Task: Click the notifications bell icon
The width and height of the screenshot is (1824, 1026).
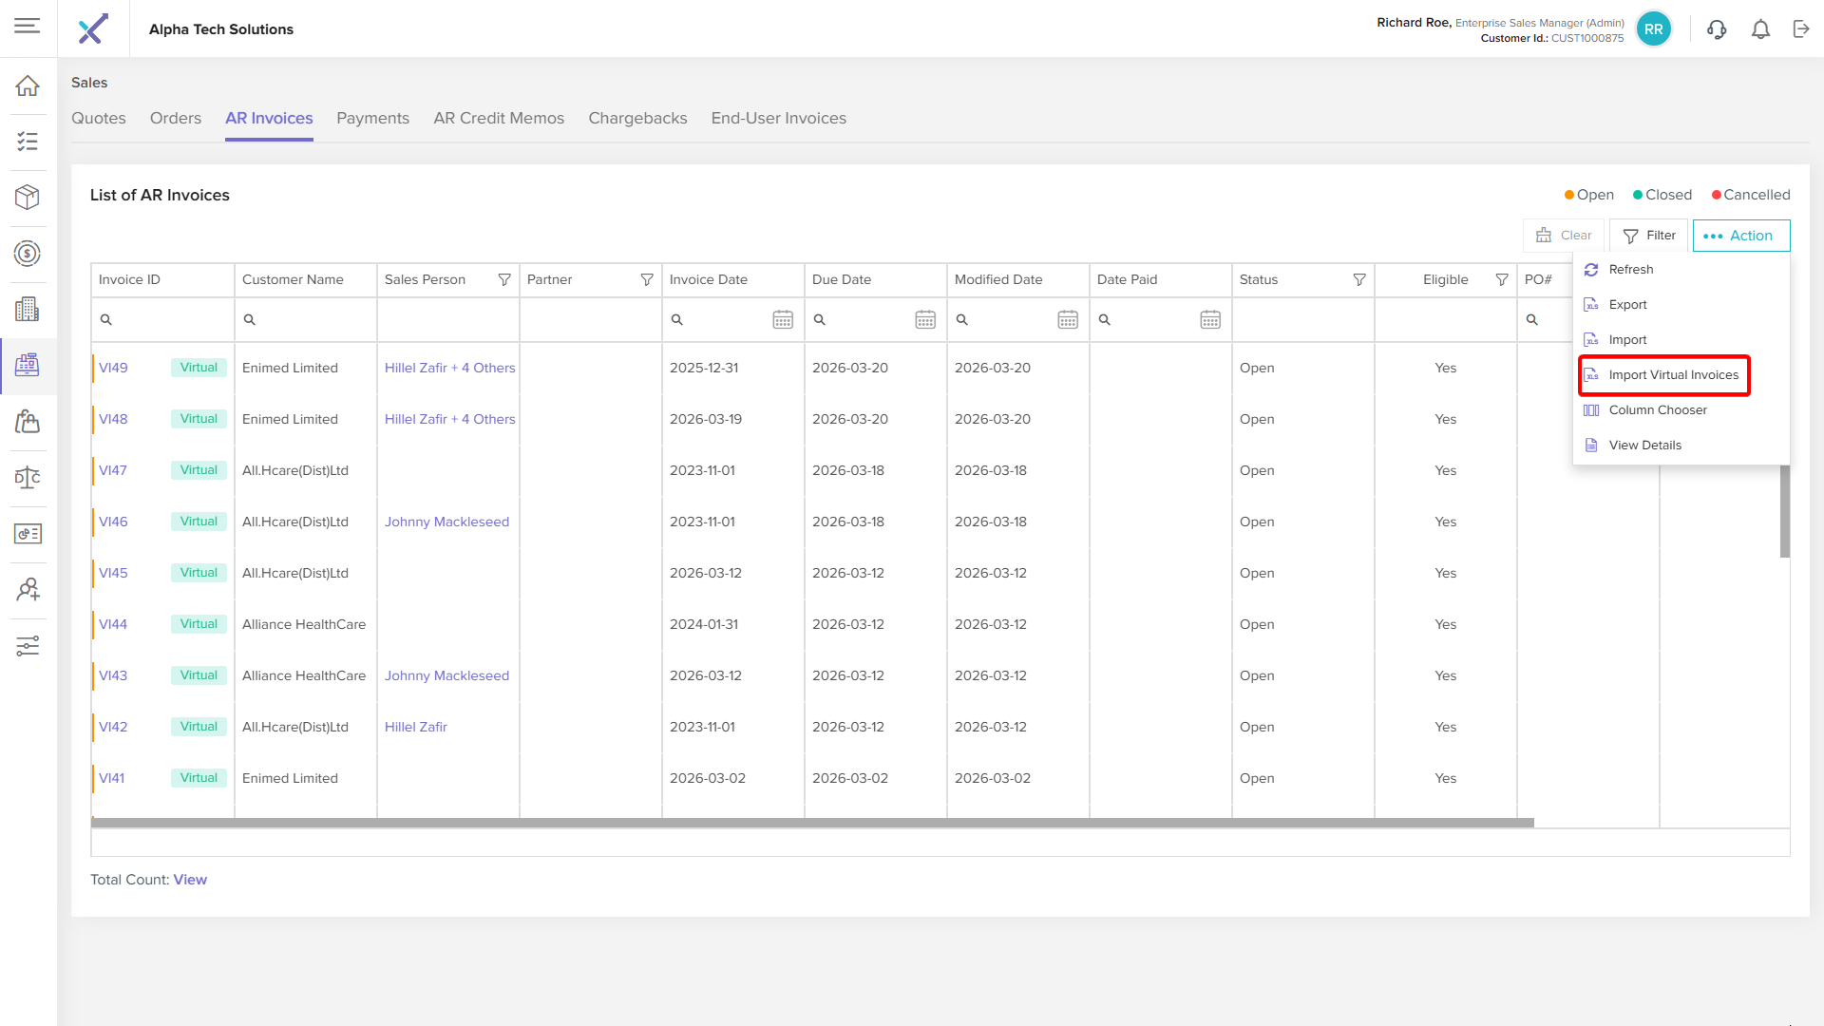Action: (x=1760, y=29)
